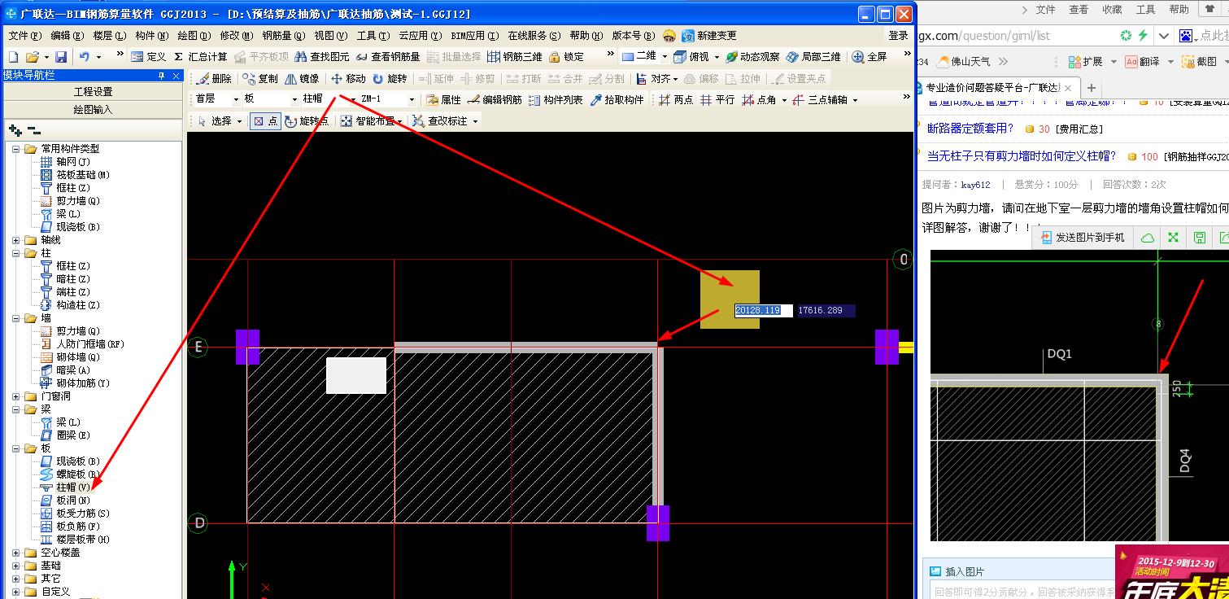Open the 二维 view mode dropdown
Image resolution: width=1229 pixels, height=599 pixels.
click(x=665, y=57)
